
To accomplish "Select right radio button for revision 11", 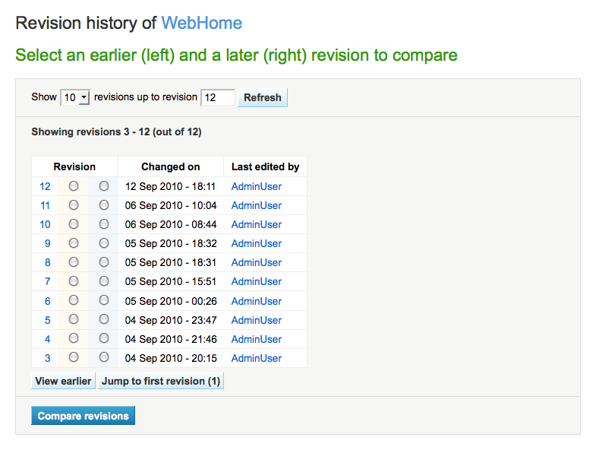I will click(104, 205).
